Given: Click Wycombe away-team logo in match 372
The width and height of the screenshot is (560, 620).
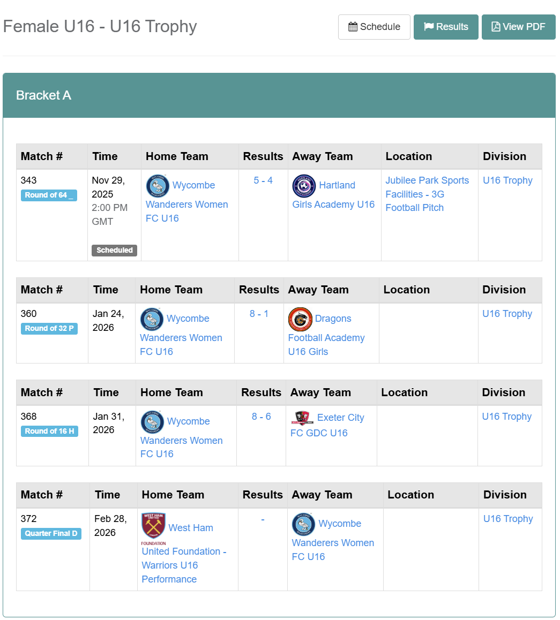Looking at the screenshot, I should point(303,524).
